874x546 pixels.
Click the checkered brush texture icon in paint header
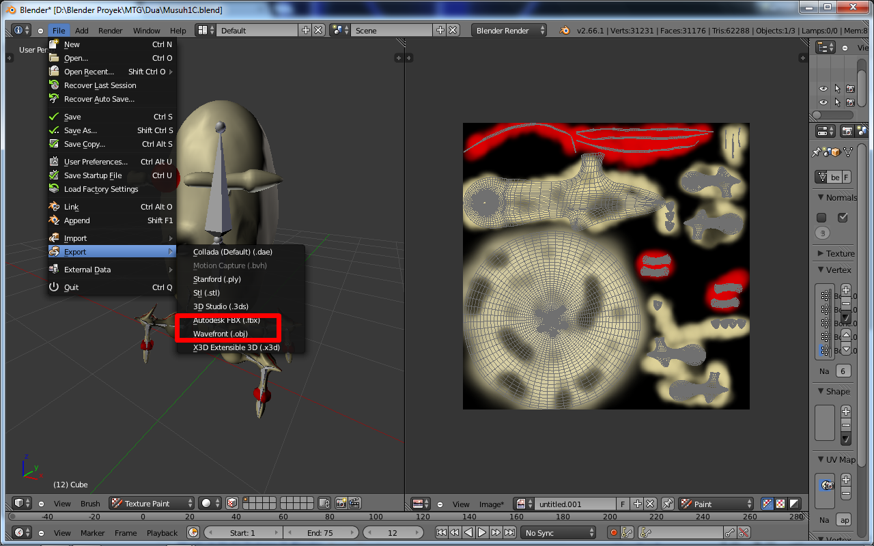pyautogui.click(x=232, y=504)
